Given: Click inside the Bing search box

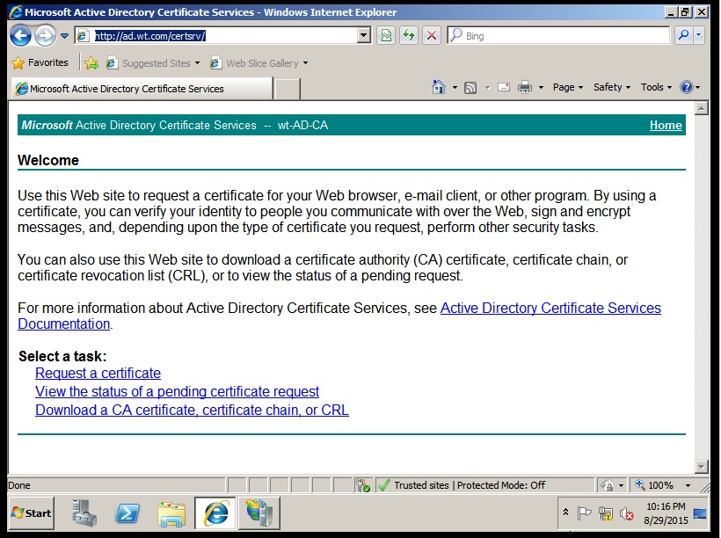Looking at the screenshot, I should (x=558, y=35).
